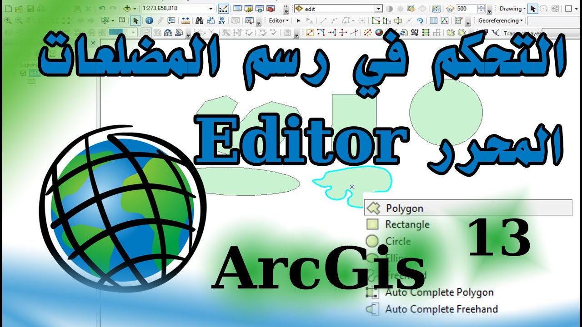Select the Measure tool

[185, 20]
